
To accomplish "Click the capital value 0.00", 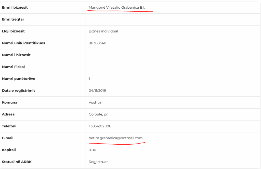I will point(92,150).
